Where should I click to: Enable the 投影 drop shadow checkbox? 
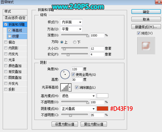coord(6,89)
